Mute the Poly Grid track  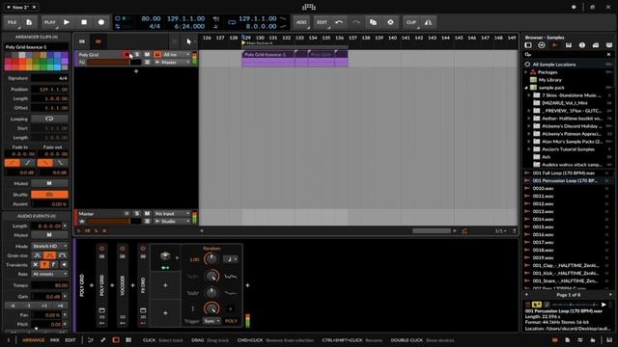pyautogui.click(x=147, y=54)
